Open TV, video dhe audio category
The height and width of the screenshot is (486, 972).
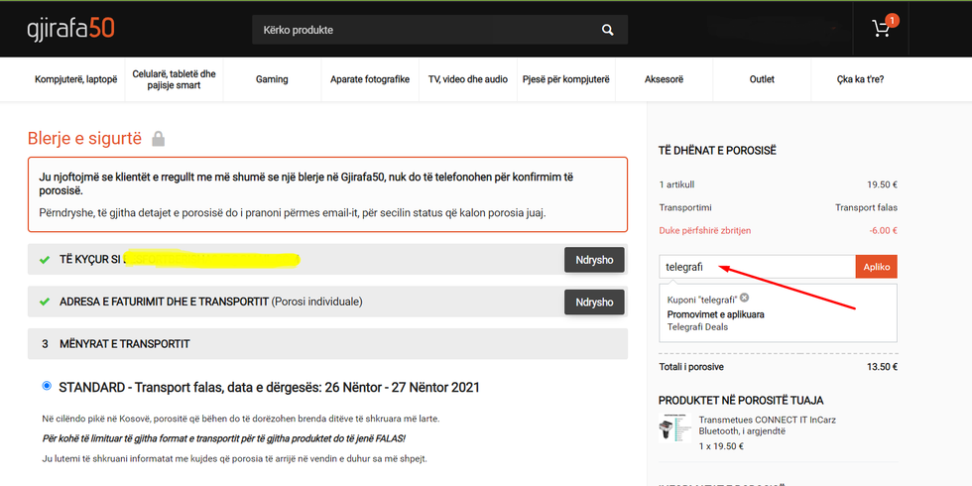click(468, 79)
